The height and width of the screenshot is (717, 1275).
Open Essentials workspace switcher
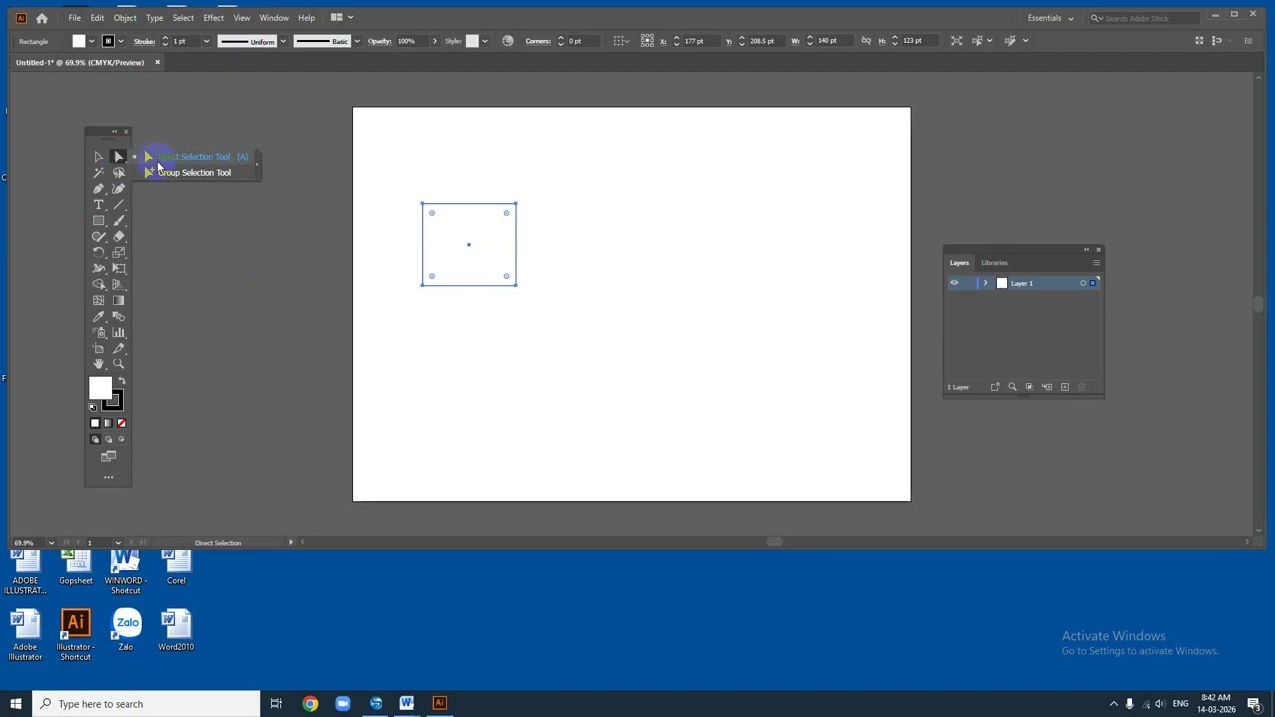[1051, 18]
